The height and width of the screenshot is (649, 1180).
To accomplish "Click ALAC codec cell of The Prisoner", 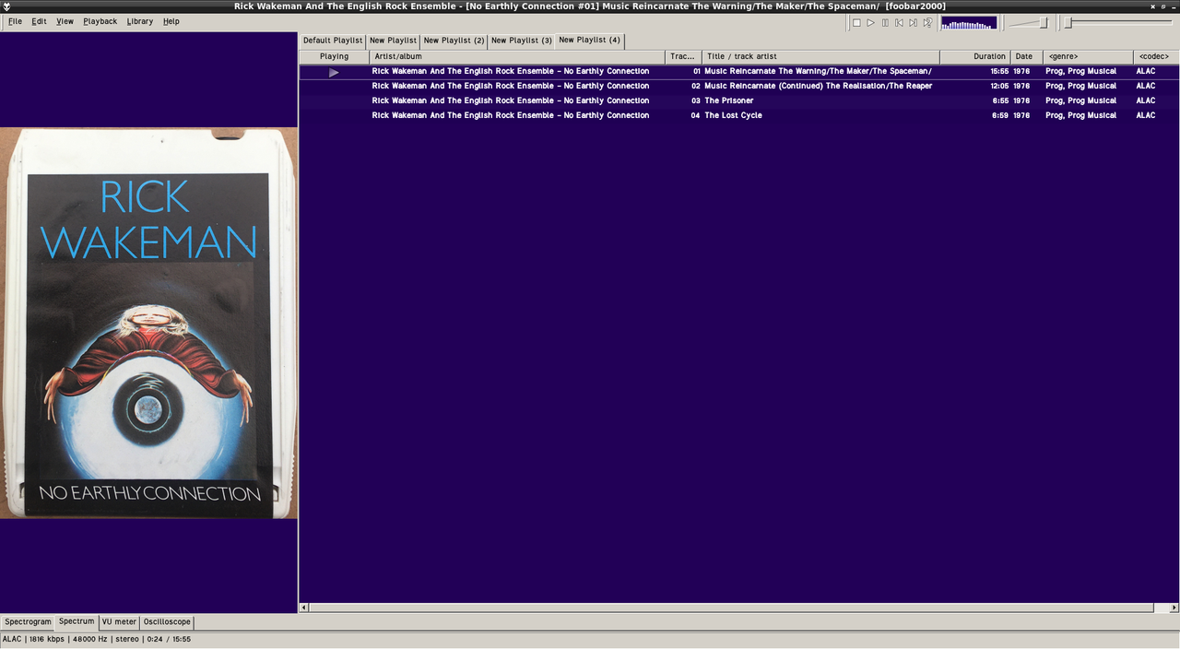I will 1146,100.
